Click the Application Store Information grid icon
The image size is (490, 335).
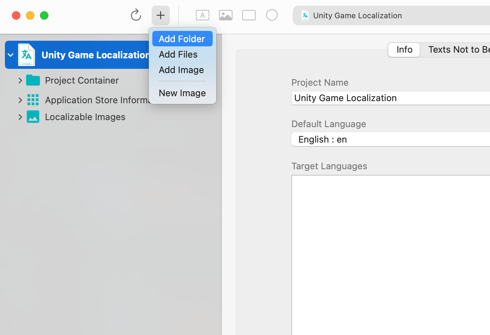tap(33, 100)
